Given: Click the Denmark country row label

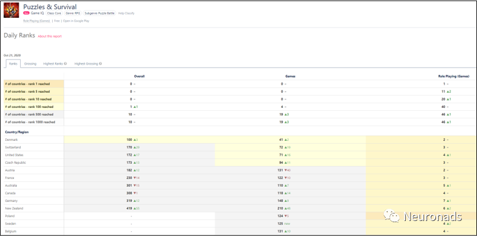Looking at the screenshot, I should click(x=12, y=140).
